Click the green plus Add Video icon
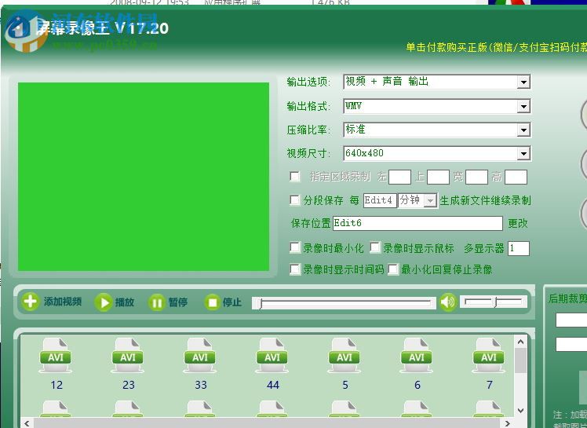Viewport: 587px width, 428px height. (x=30, y=302)
